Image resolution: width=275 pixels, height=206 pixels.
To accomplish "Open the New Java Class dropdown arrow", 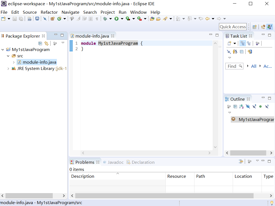I will (x=65, y=19).
